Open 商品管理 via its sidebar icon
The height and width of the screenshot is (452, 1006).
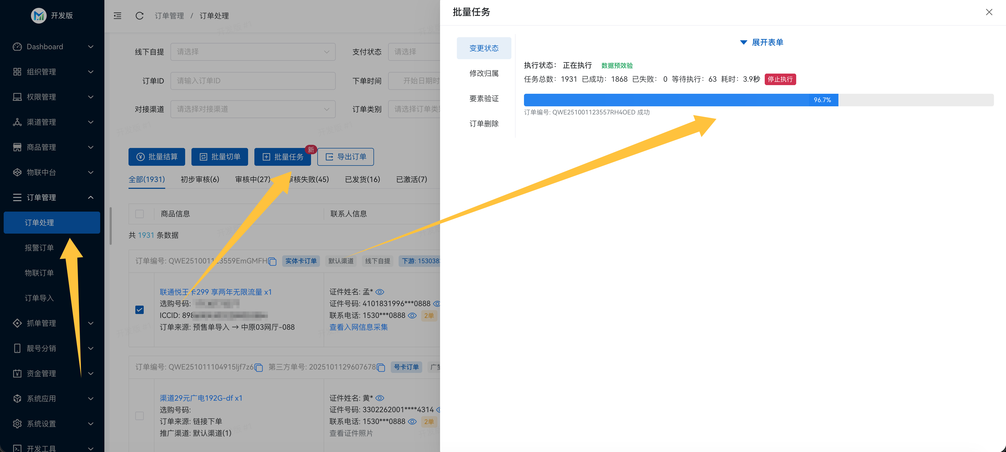click(17, 147)
